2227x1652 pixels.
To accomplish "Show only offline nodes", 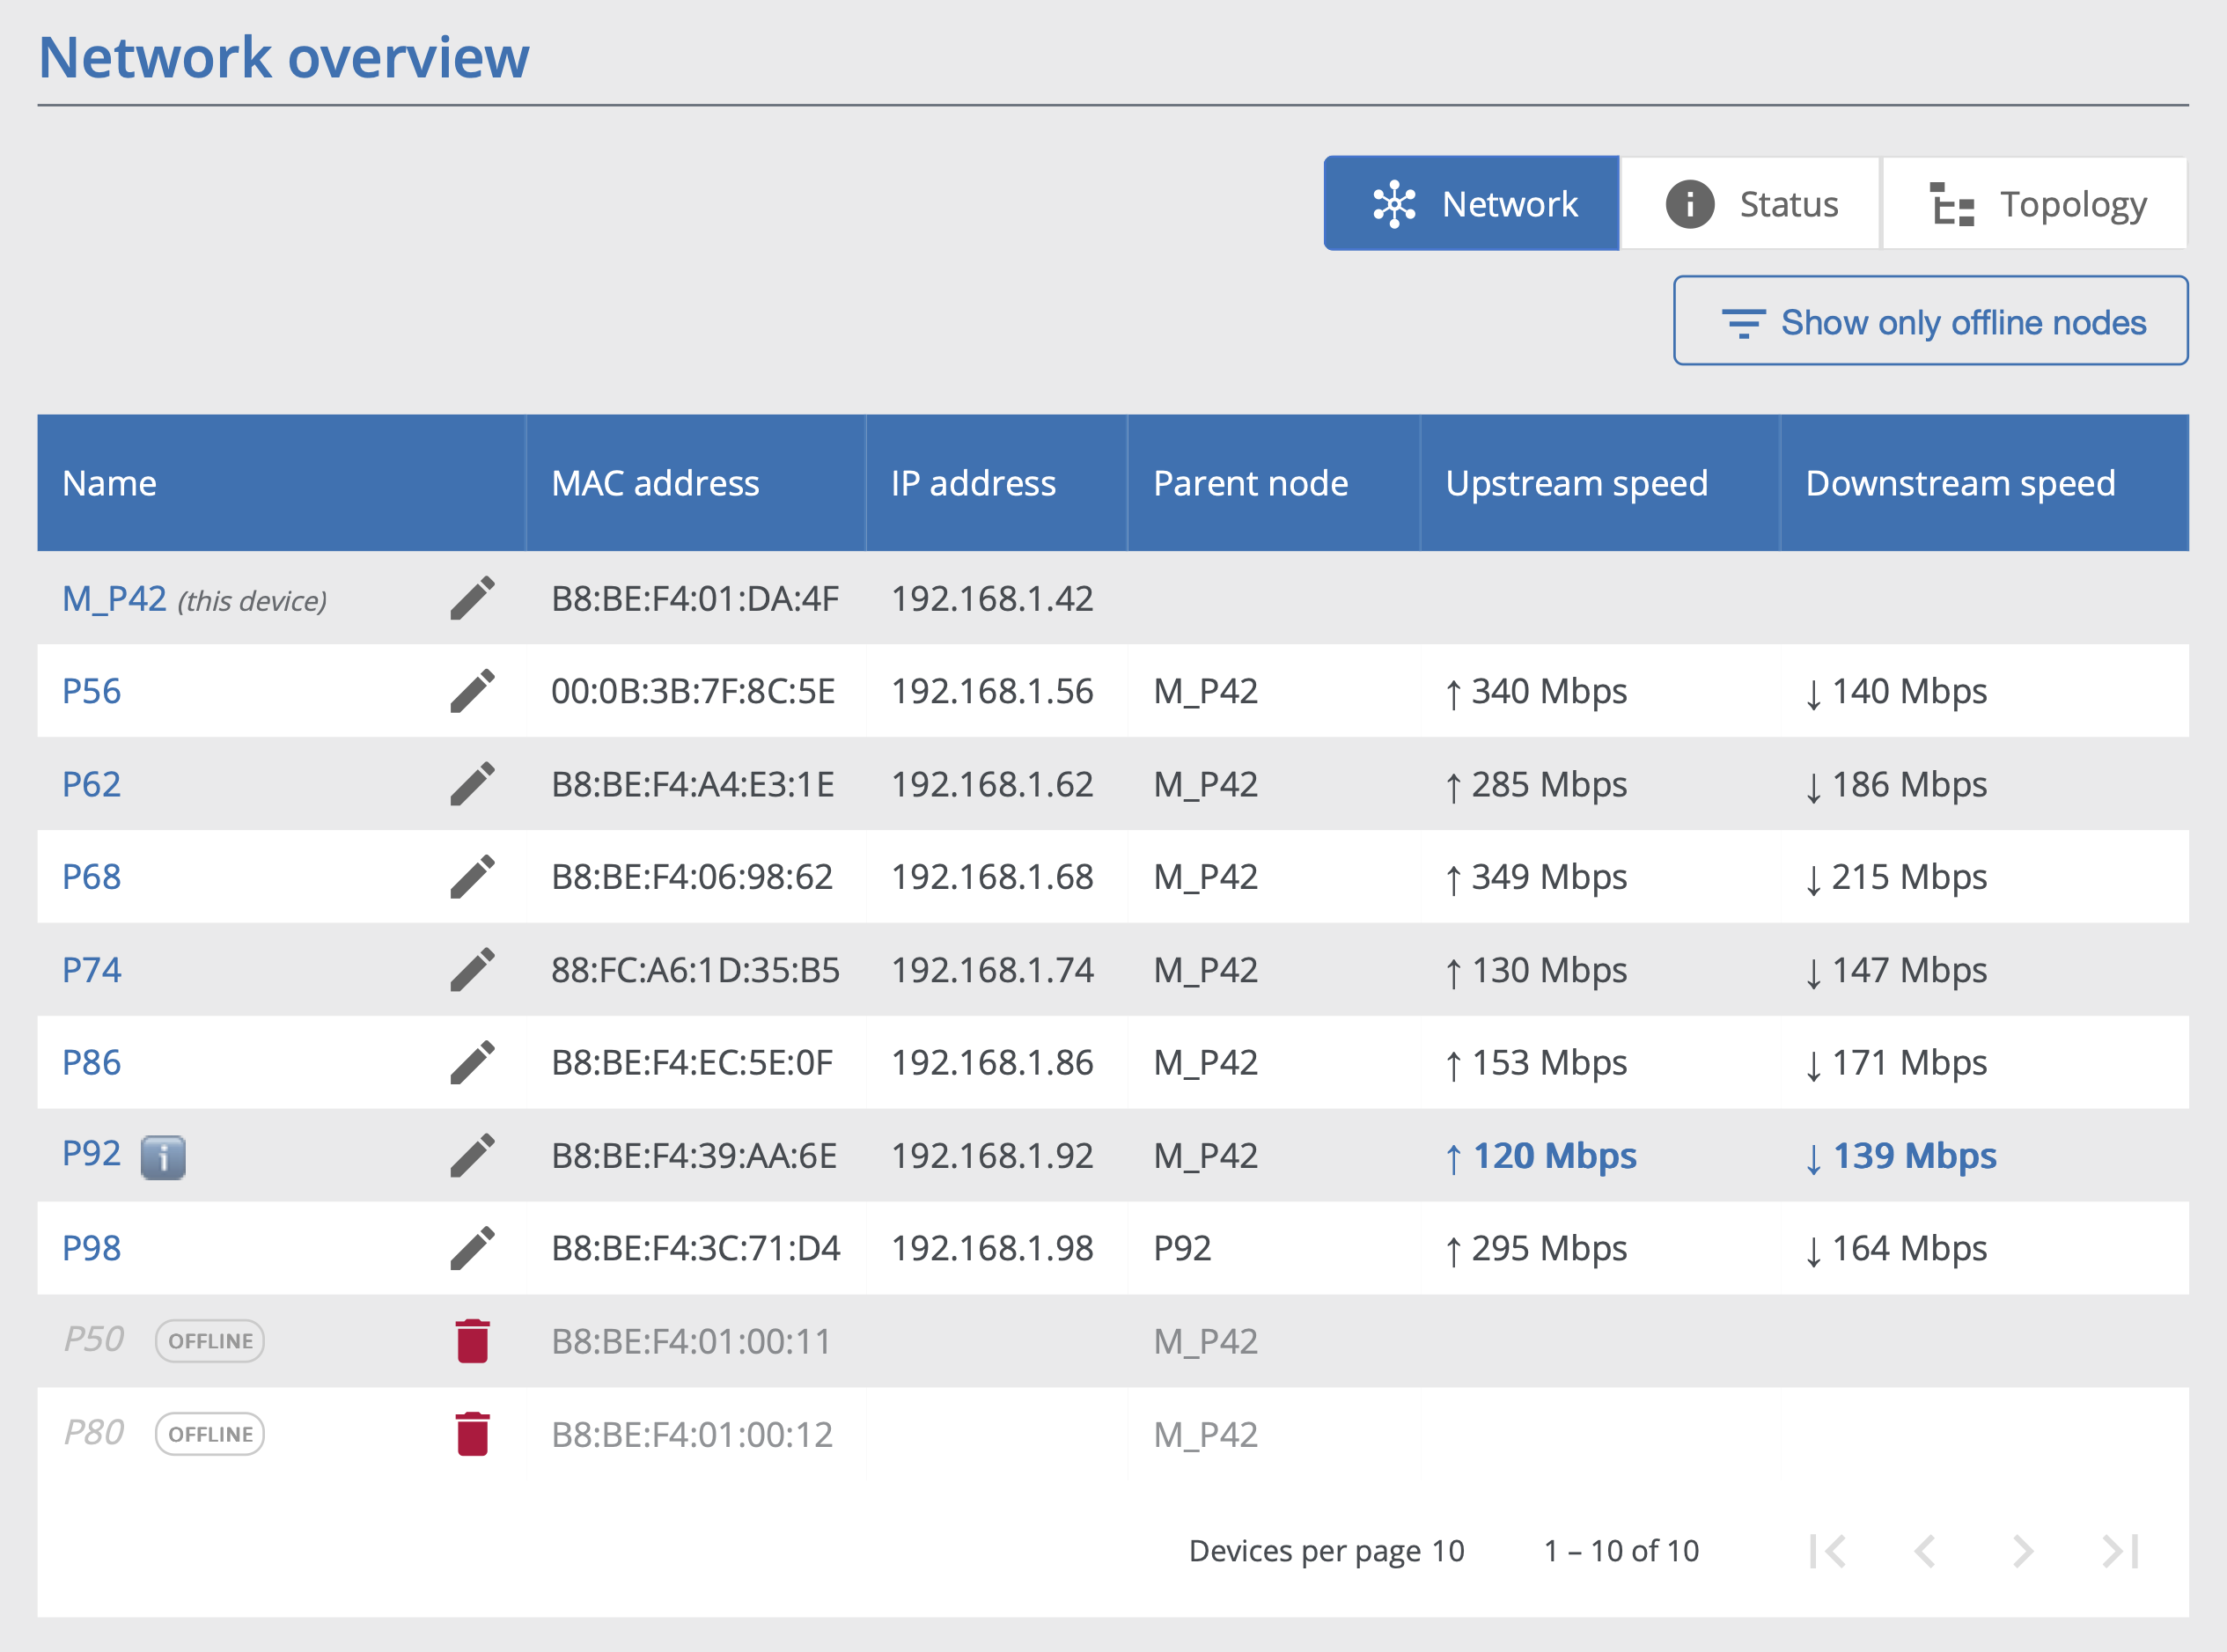I will point(1930,321).
